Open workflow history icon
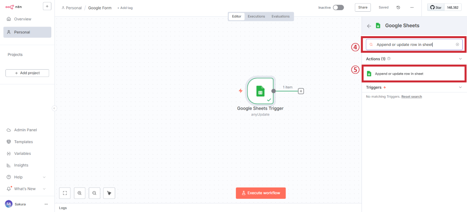The width and height of the screenshot is (467, 212). (398, 7)
